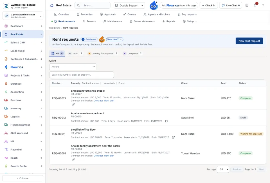The image size is (270, 183).
Task: Click the Real Estate breadcrumb link
Action: click(55, 28)
